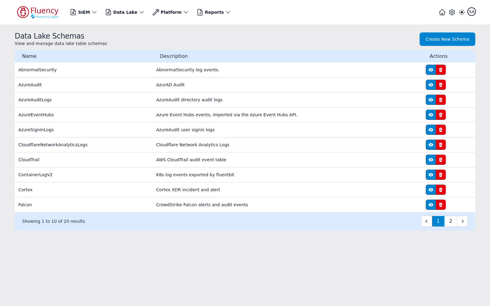Go to next page chevron

[x=462, y=221]
